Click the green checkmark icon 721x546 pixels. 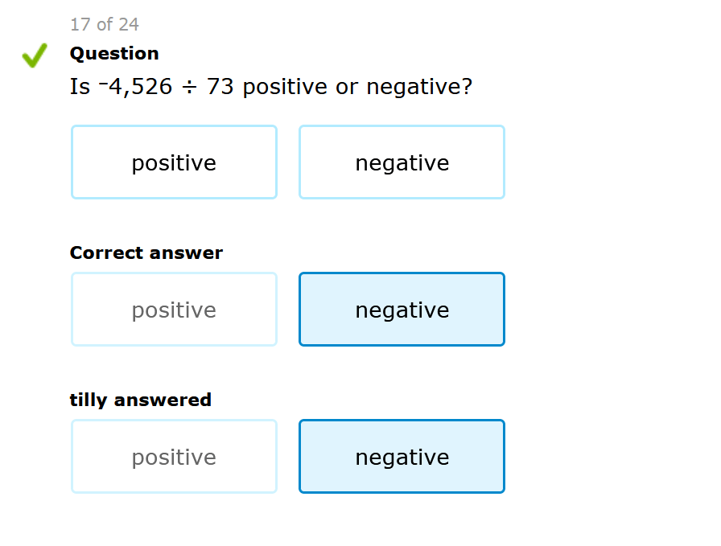point(34,55)
